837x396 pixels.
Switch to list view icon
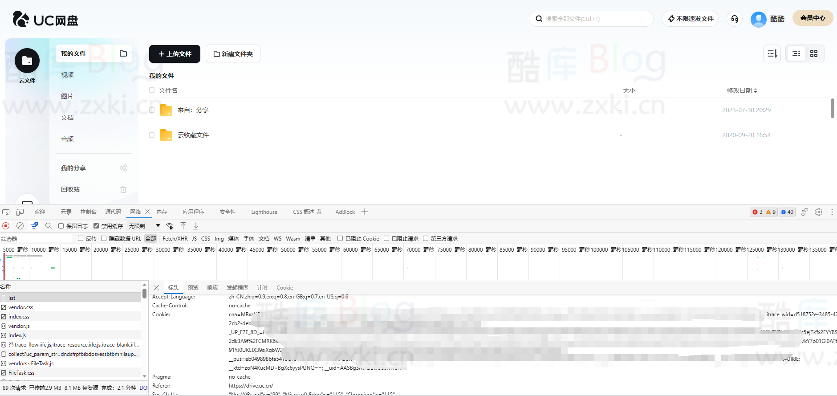click(x=796, y=53)
